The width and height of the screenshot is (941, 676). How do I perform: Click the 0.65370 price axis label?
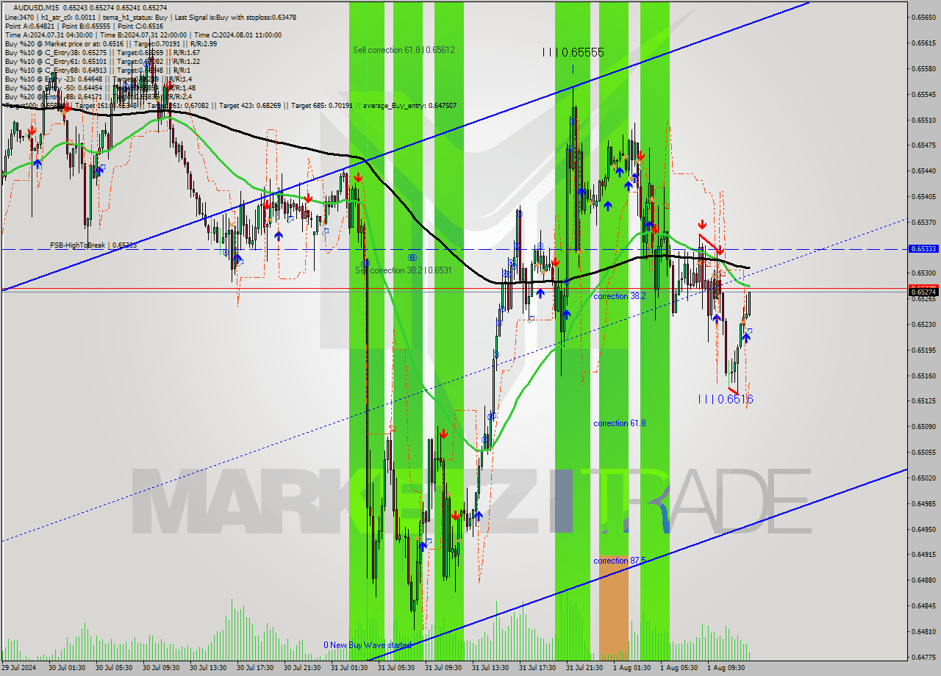[x=923, y=222]
